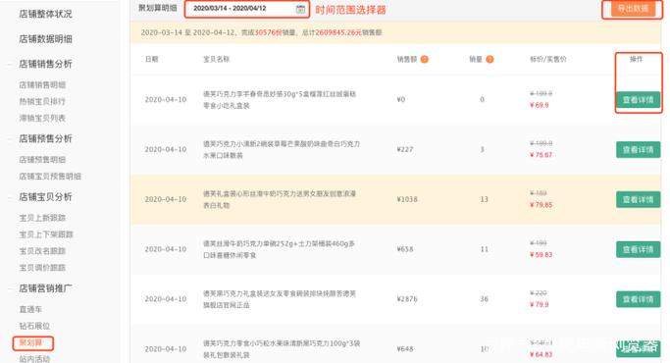Click the ¥1038 sales amount

(x=407, y=199)
